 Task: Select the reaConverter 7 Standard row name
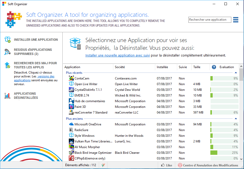91,112
